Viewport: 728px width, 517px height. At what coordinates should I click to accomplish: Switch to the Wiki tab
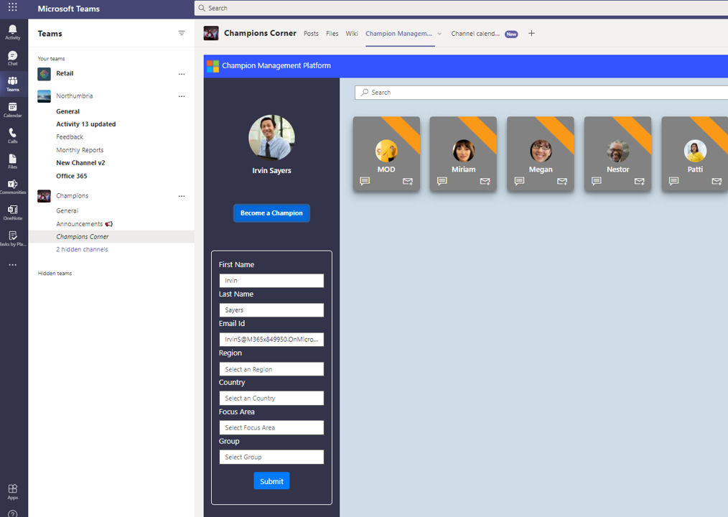tap(351, 33)
